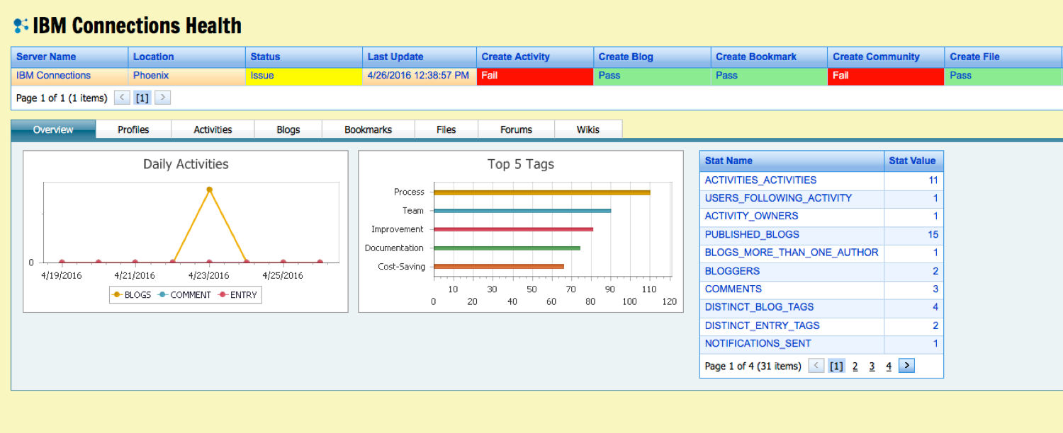Toggle BLOGS series in chart legend
The width and height of the screenshot is (1063, 433).
pos(132,295)
